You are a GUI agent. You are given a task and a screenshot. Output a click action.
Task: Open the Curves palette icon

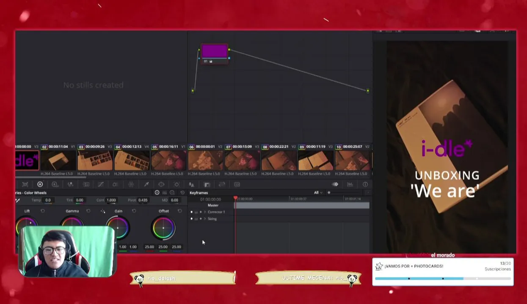[101, 185]
